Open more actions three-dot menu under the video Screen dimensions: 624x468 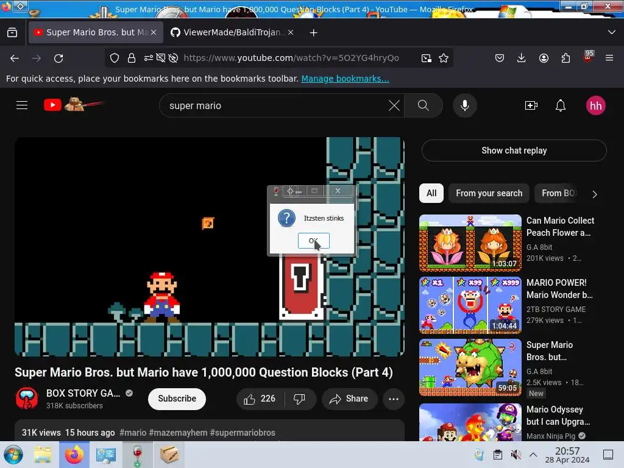click(x=394, y=399)
